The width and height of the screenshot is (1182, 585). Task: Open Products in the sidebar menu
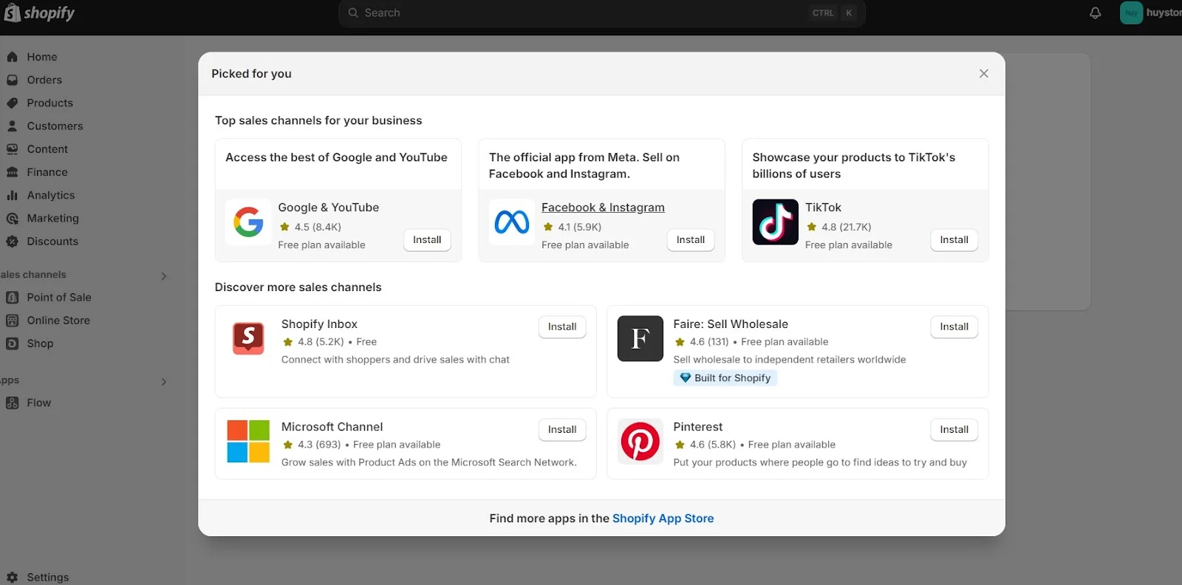pyautogui.click(x=50, y=103)
